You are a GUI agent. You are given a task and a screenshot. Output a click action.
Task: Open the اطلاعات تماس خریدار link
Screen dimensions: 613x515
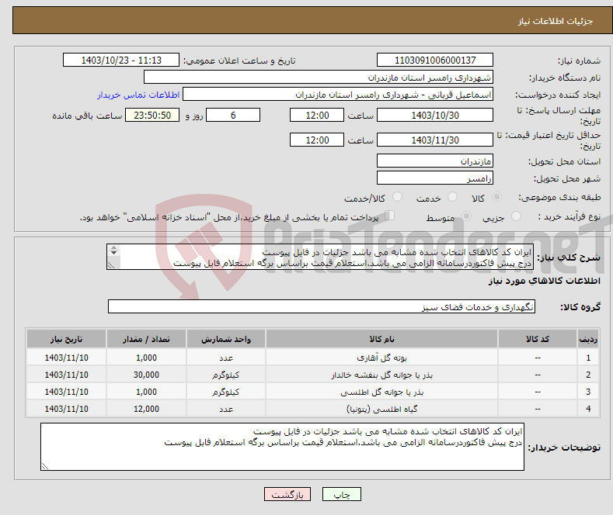pyautogui.click(x=138, y=95)
